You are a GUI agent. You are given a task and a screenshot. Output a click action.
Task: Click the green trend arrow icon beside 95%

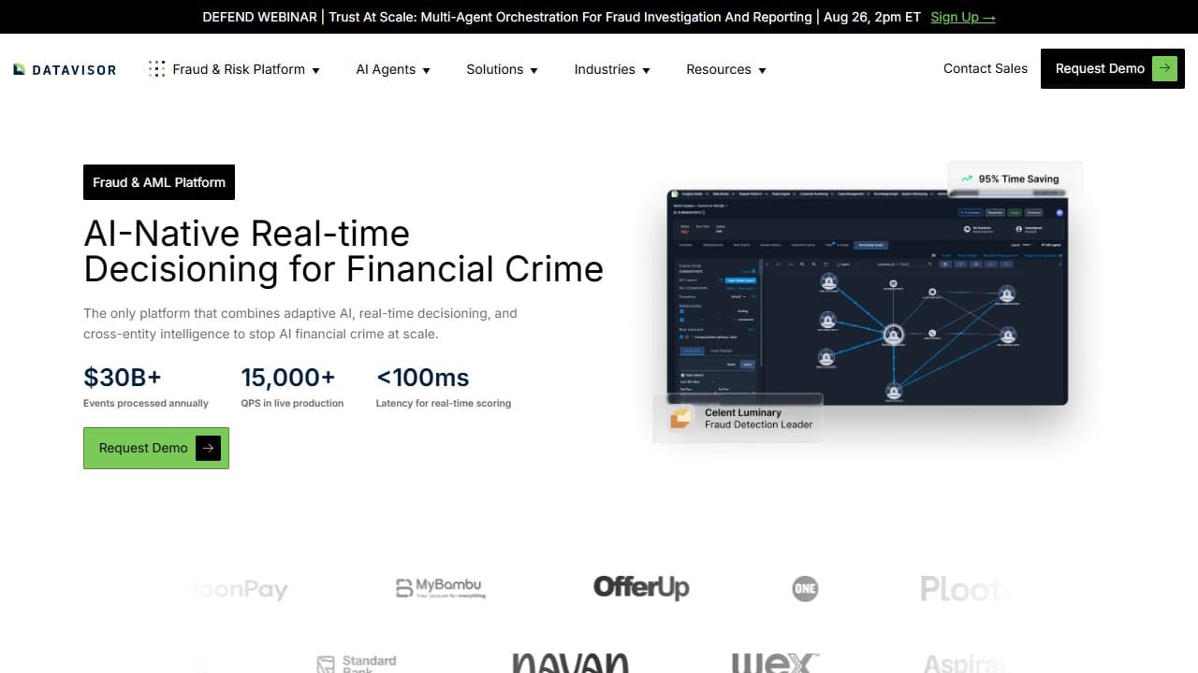[966, 179]
